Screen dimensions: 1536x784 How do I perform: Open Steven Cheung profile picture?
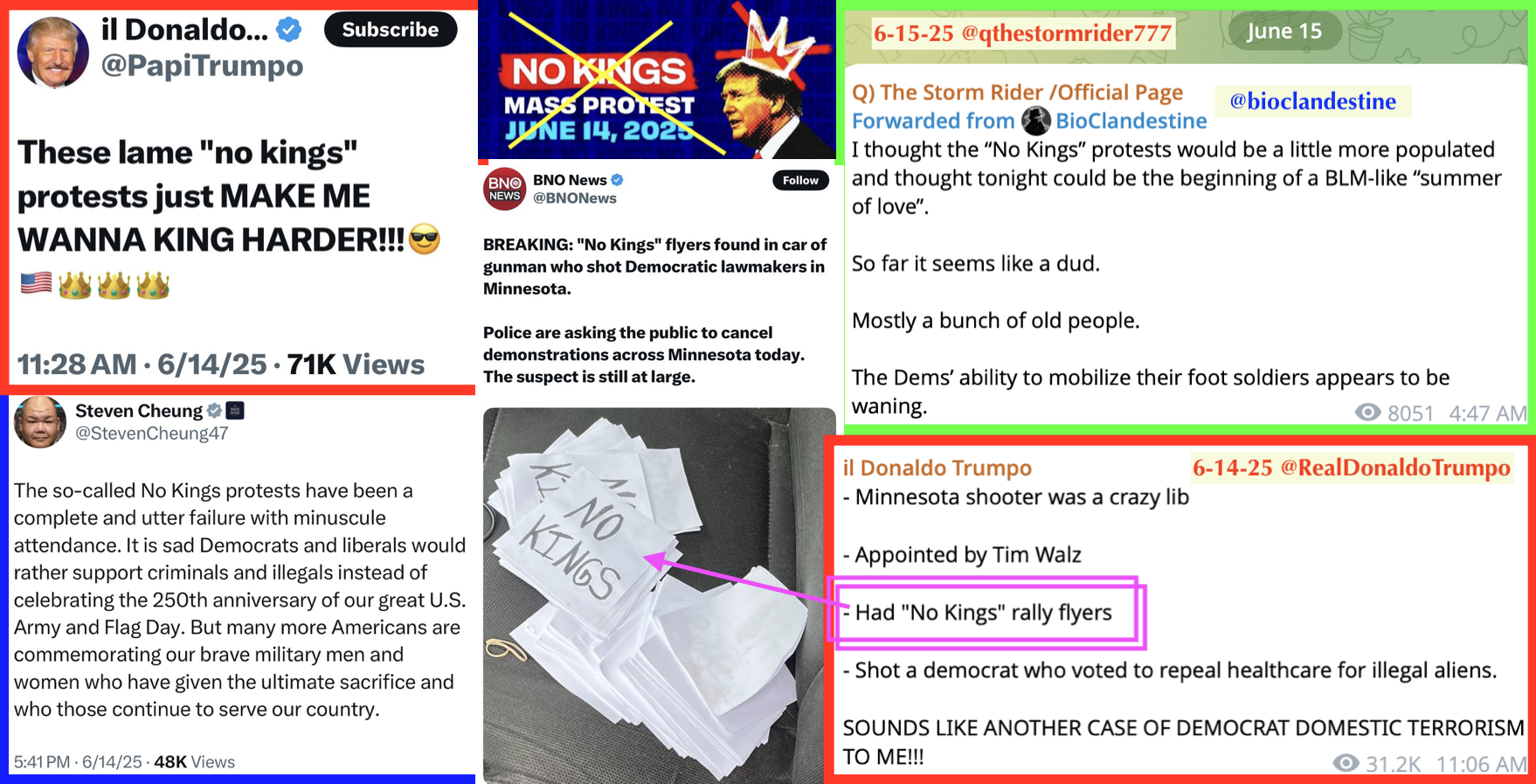[x=40, y=421]
